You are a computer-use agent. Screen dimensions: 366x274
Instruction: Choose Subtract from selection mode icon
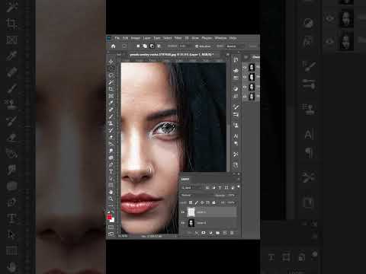click(x=152, y=46)
